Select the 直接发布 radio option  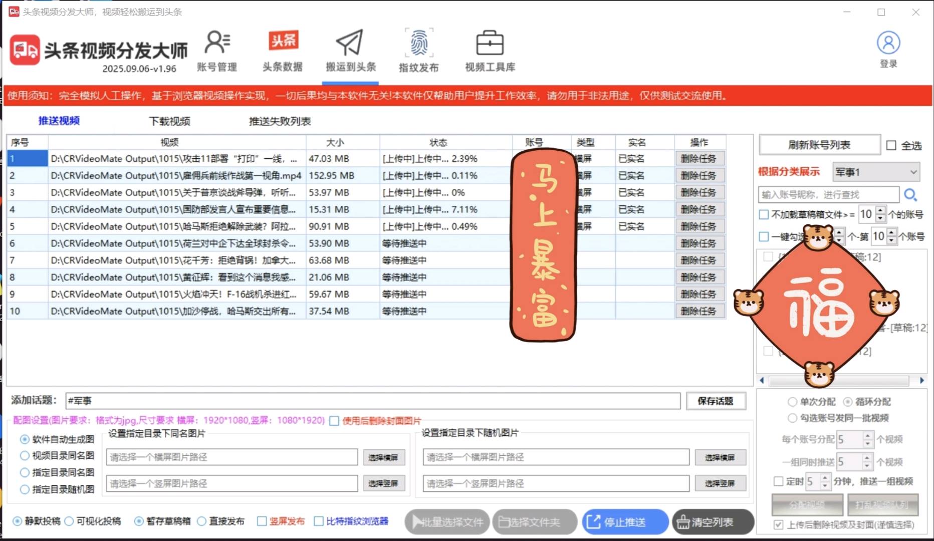point(202,521)
